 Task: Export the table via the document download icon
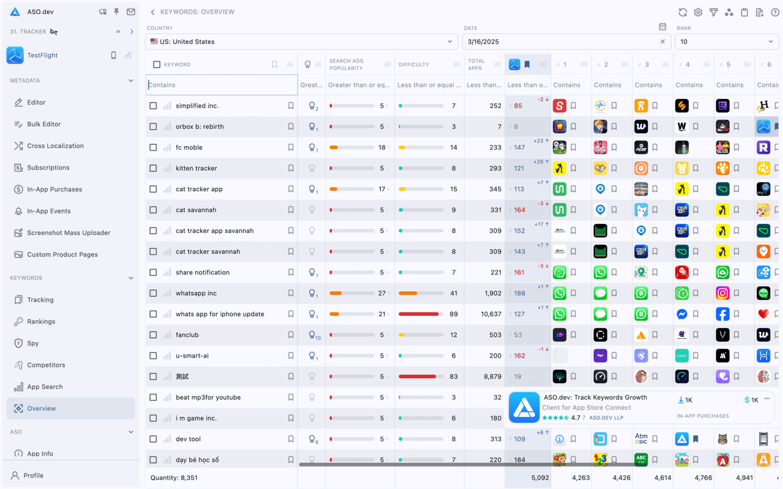760,12
